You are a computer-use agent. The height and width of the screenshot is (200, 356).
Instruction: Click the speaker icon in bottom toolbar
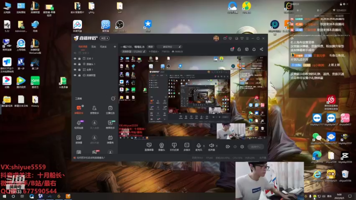211,146
